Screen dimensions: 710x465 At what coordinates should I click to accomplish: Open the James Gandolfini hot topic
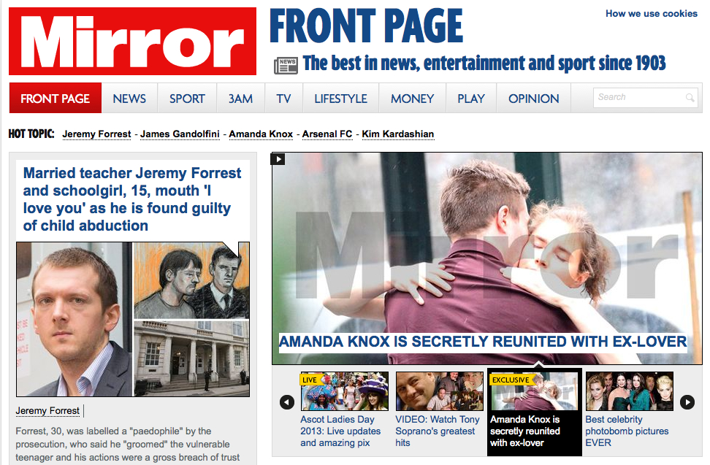click(180, 134)
